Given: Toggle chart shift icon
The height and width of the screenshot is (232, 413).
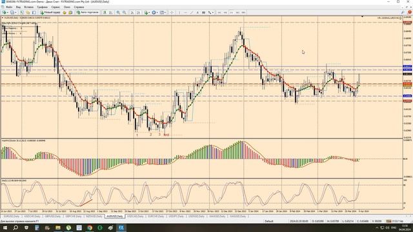Looking at the screenshot, I should click(139, 12).
